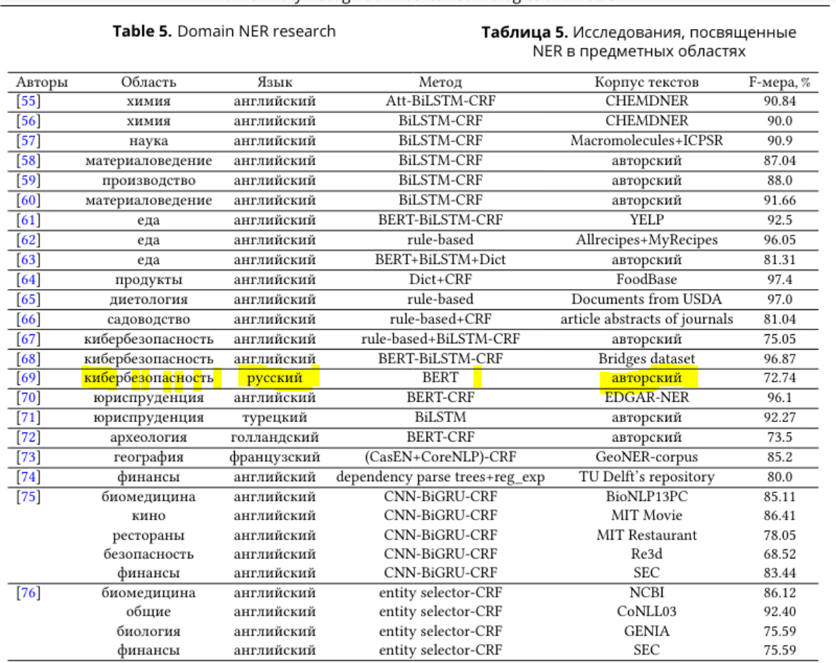This screenshot has height=663, width=836.
Task: Click the 'Allrecipes+MyRecipes' cell
Action: click(x=647, y=240)
